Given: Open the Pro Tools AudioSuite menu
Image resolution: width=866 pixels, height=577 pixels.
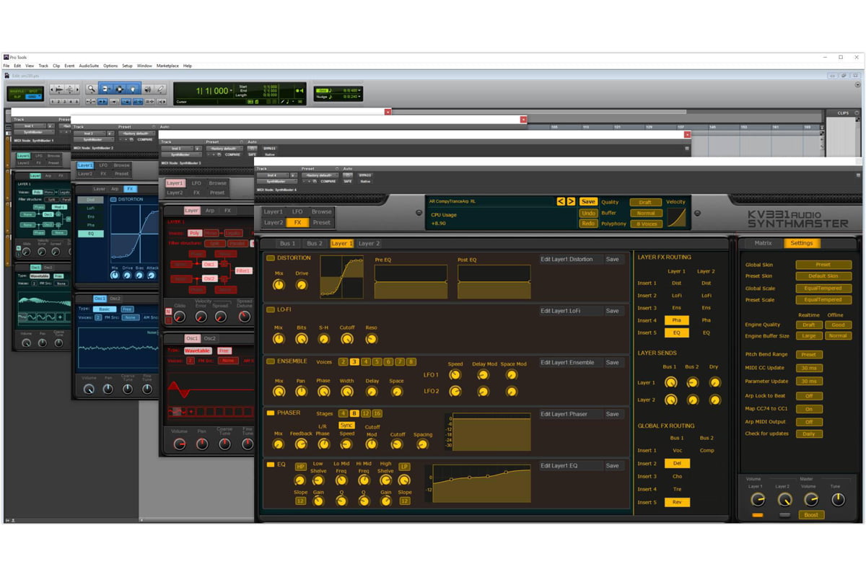Looking at the screenshot, I should point(89,66).
